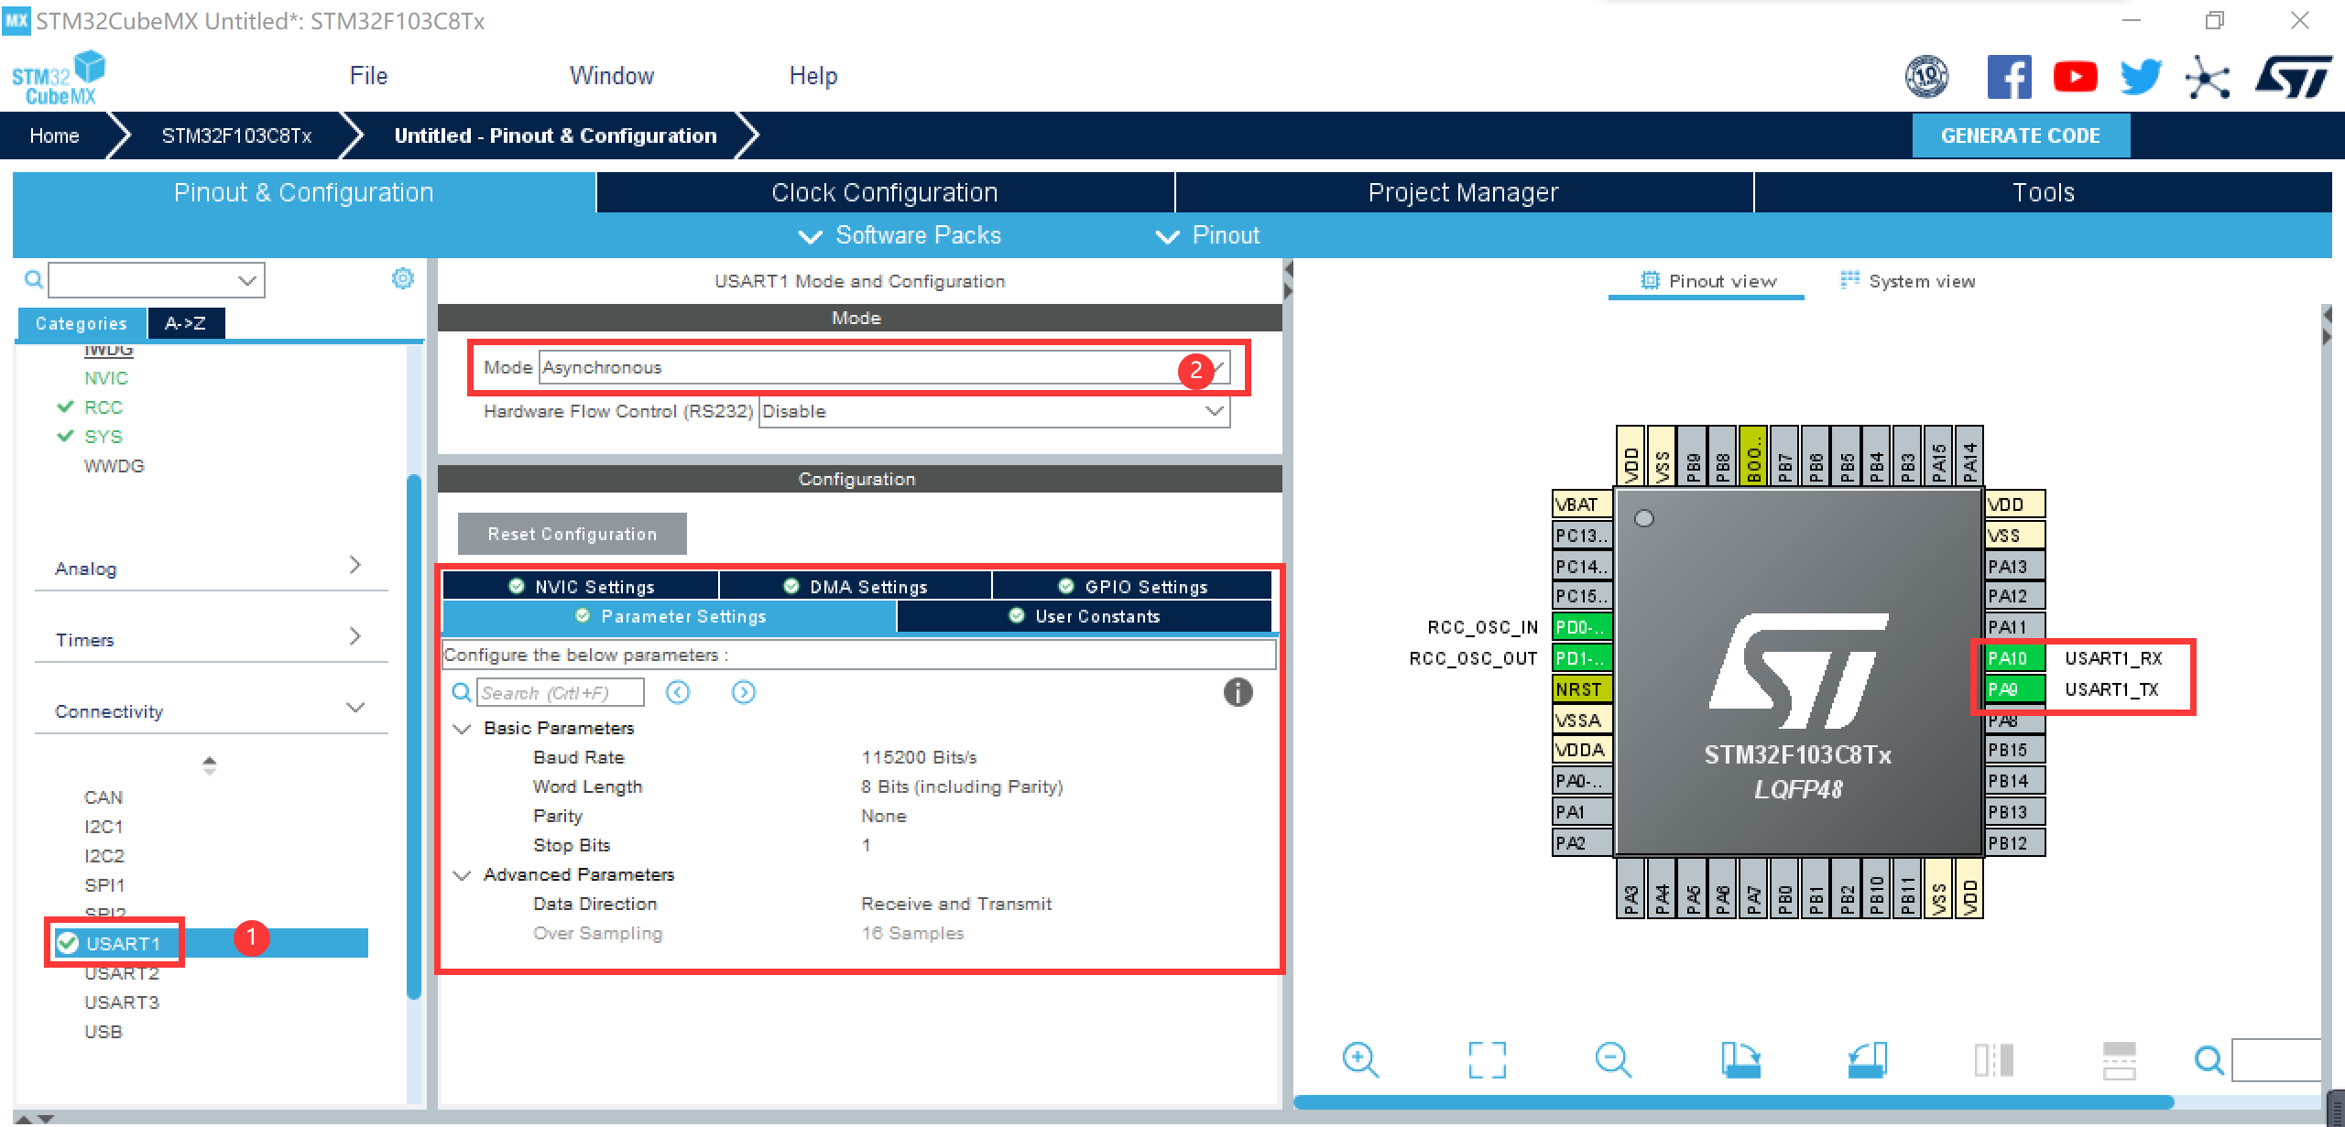The width and height of the screenshot is (2345, 1127).
Task: Open the NVIC Settings tab
Action: pos(581,586)
